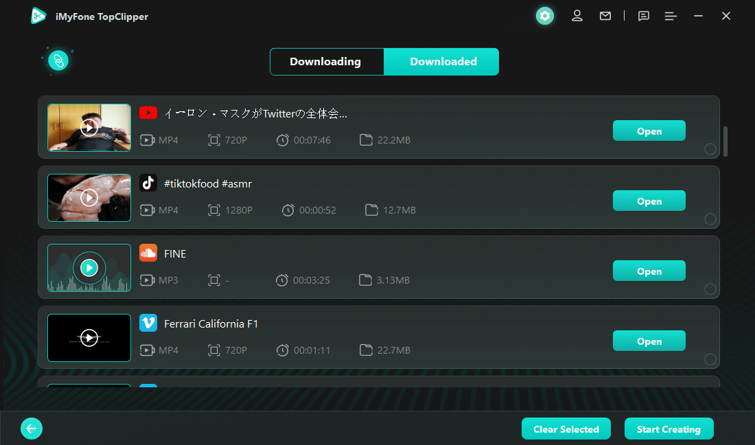Open the feedback chat icon

[x=644, y=16]
